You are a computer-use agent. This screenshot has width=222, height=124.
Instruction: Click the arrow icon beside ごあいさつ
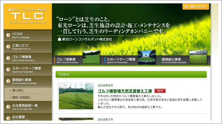coord(8,46)
